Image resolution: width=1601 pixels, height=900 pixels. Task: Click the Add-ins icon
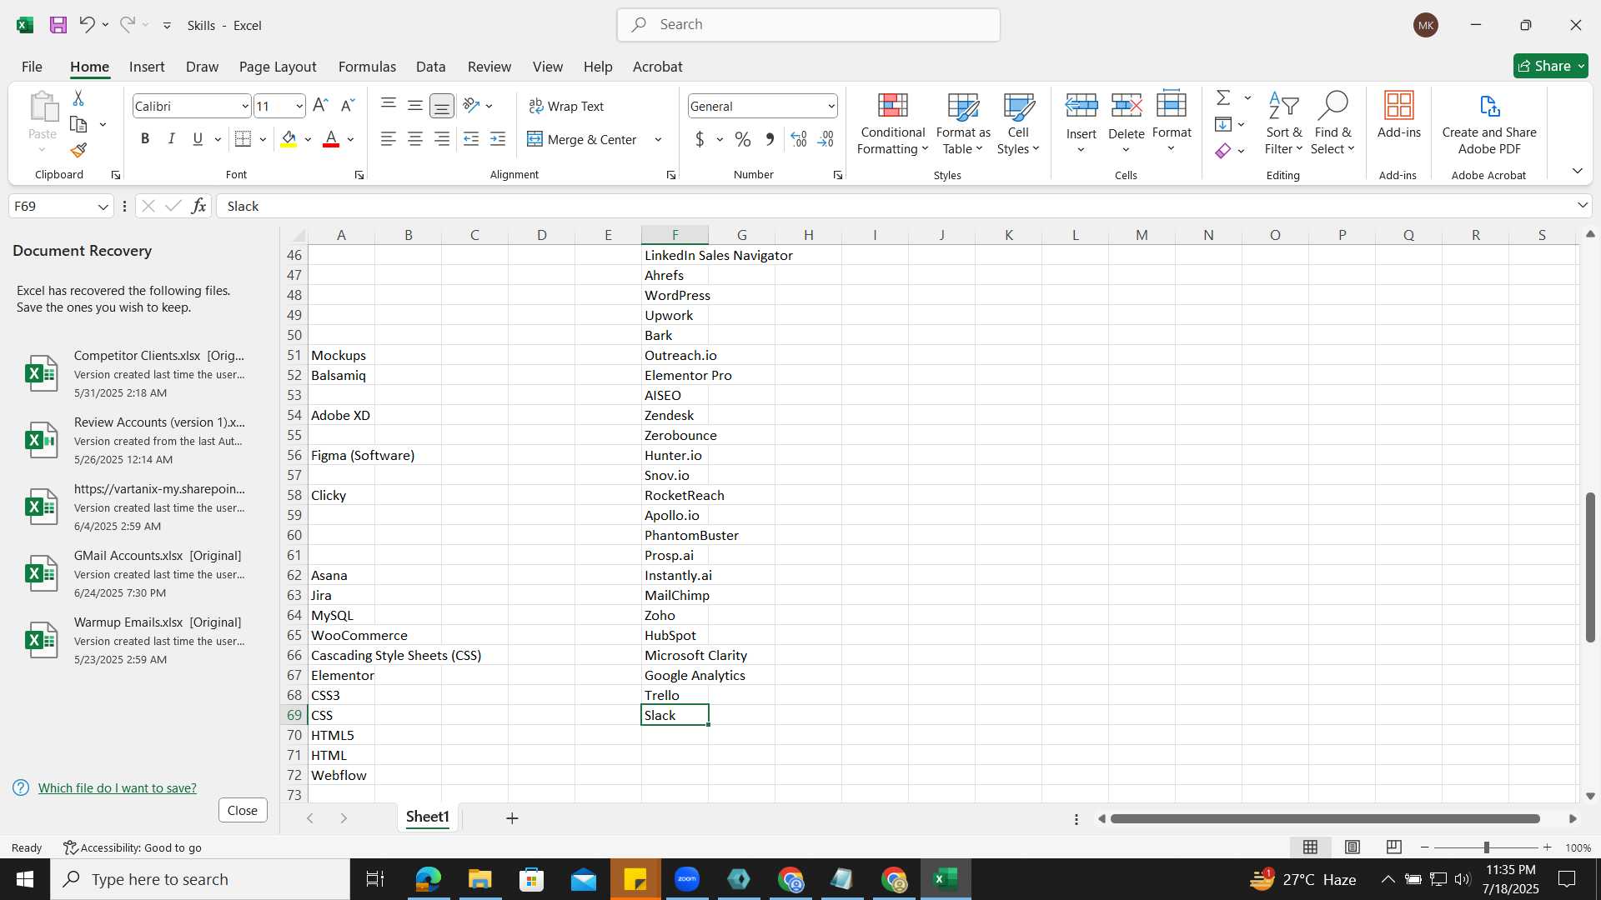click(x=1398, y=115)
